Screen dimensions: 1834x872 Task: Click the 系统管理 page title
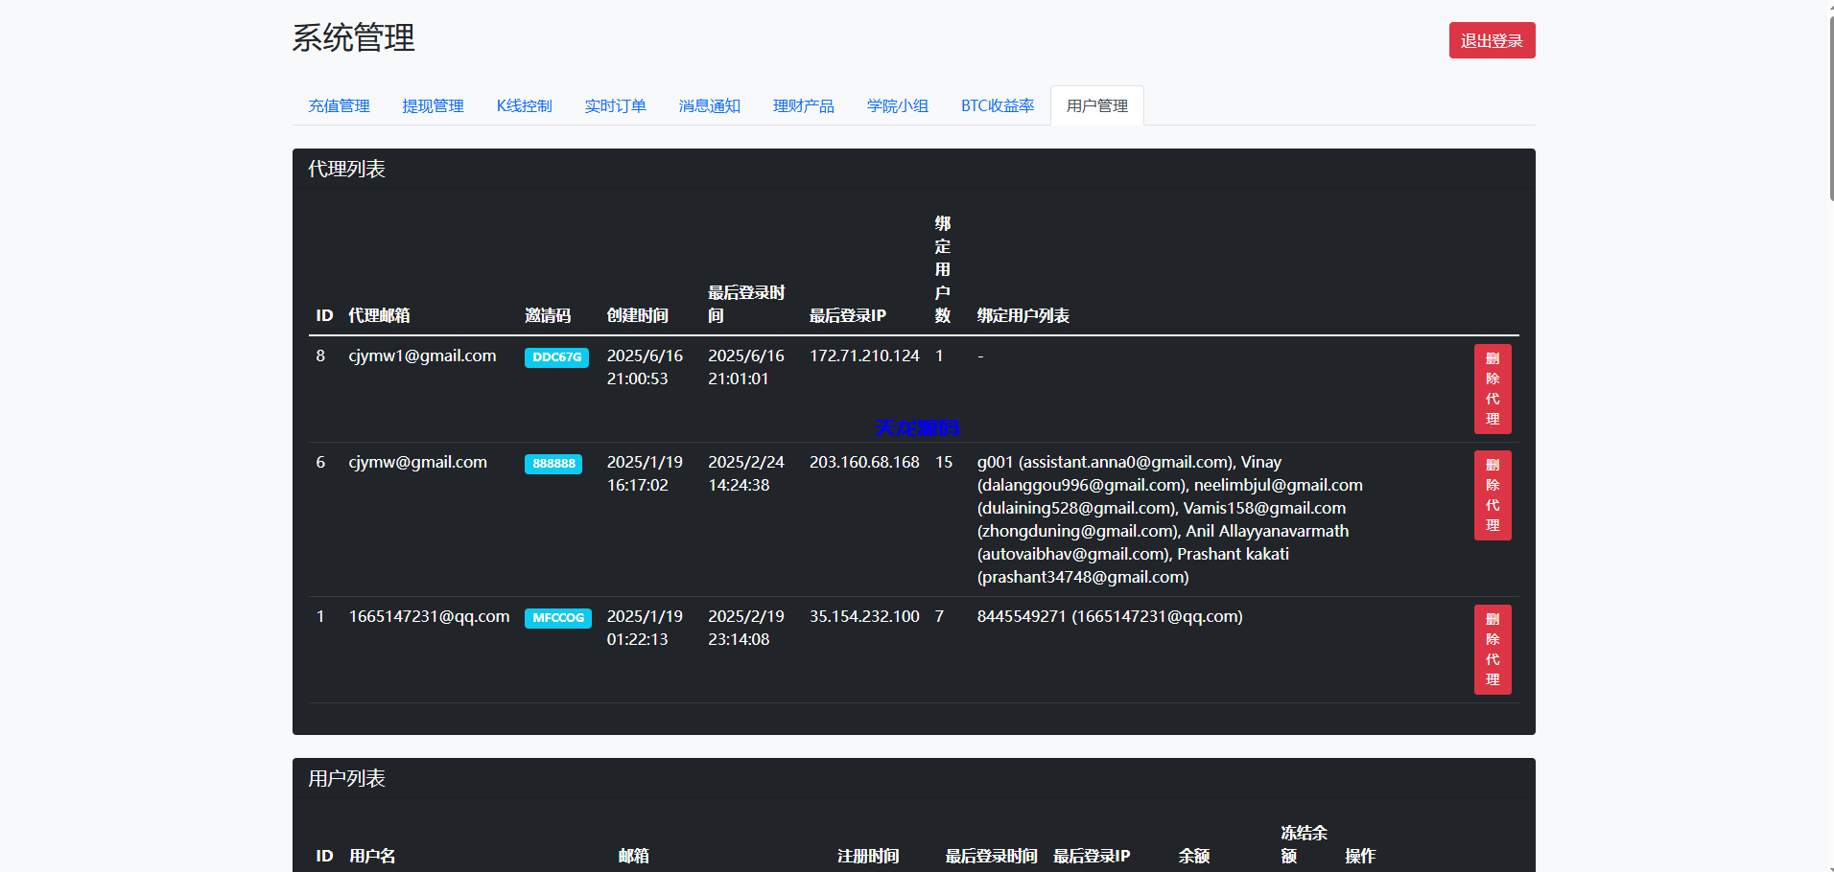point(354,39)
